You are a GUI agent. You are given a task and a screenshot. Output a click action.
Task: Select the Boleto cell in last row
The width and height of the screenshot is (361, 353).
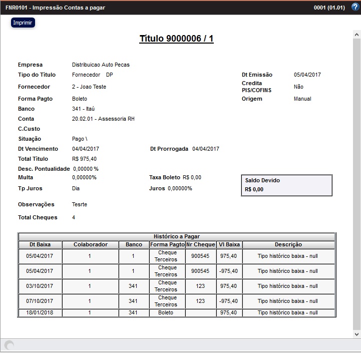tap(167, 313)
